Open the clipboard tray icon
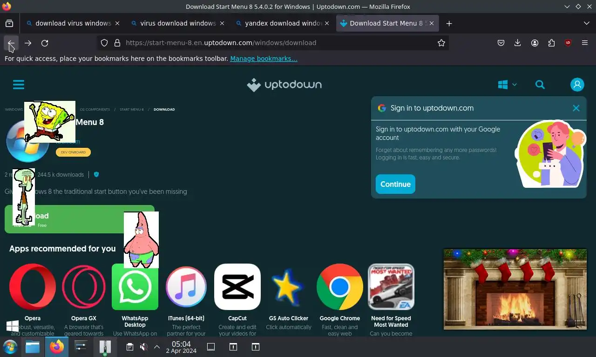Viewport: 596px width, 357px height. click(x=130, y=347)
